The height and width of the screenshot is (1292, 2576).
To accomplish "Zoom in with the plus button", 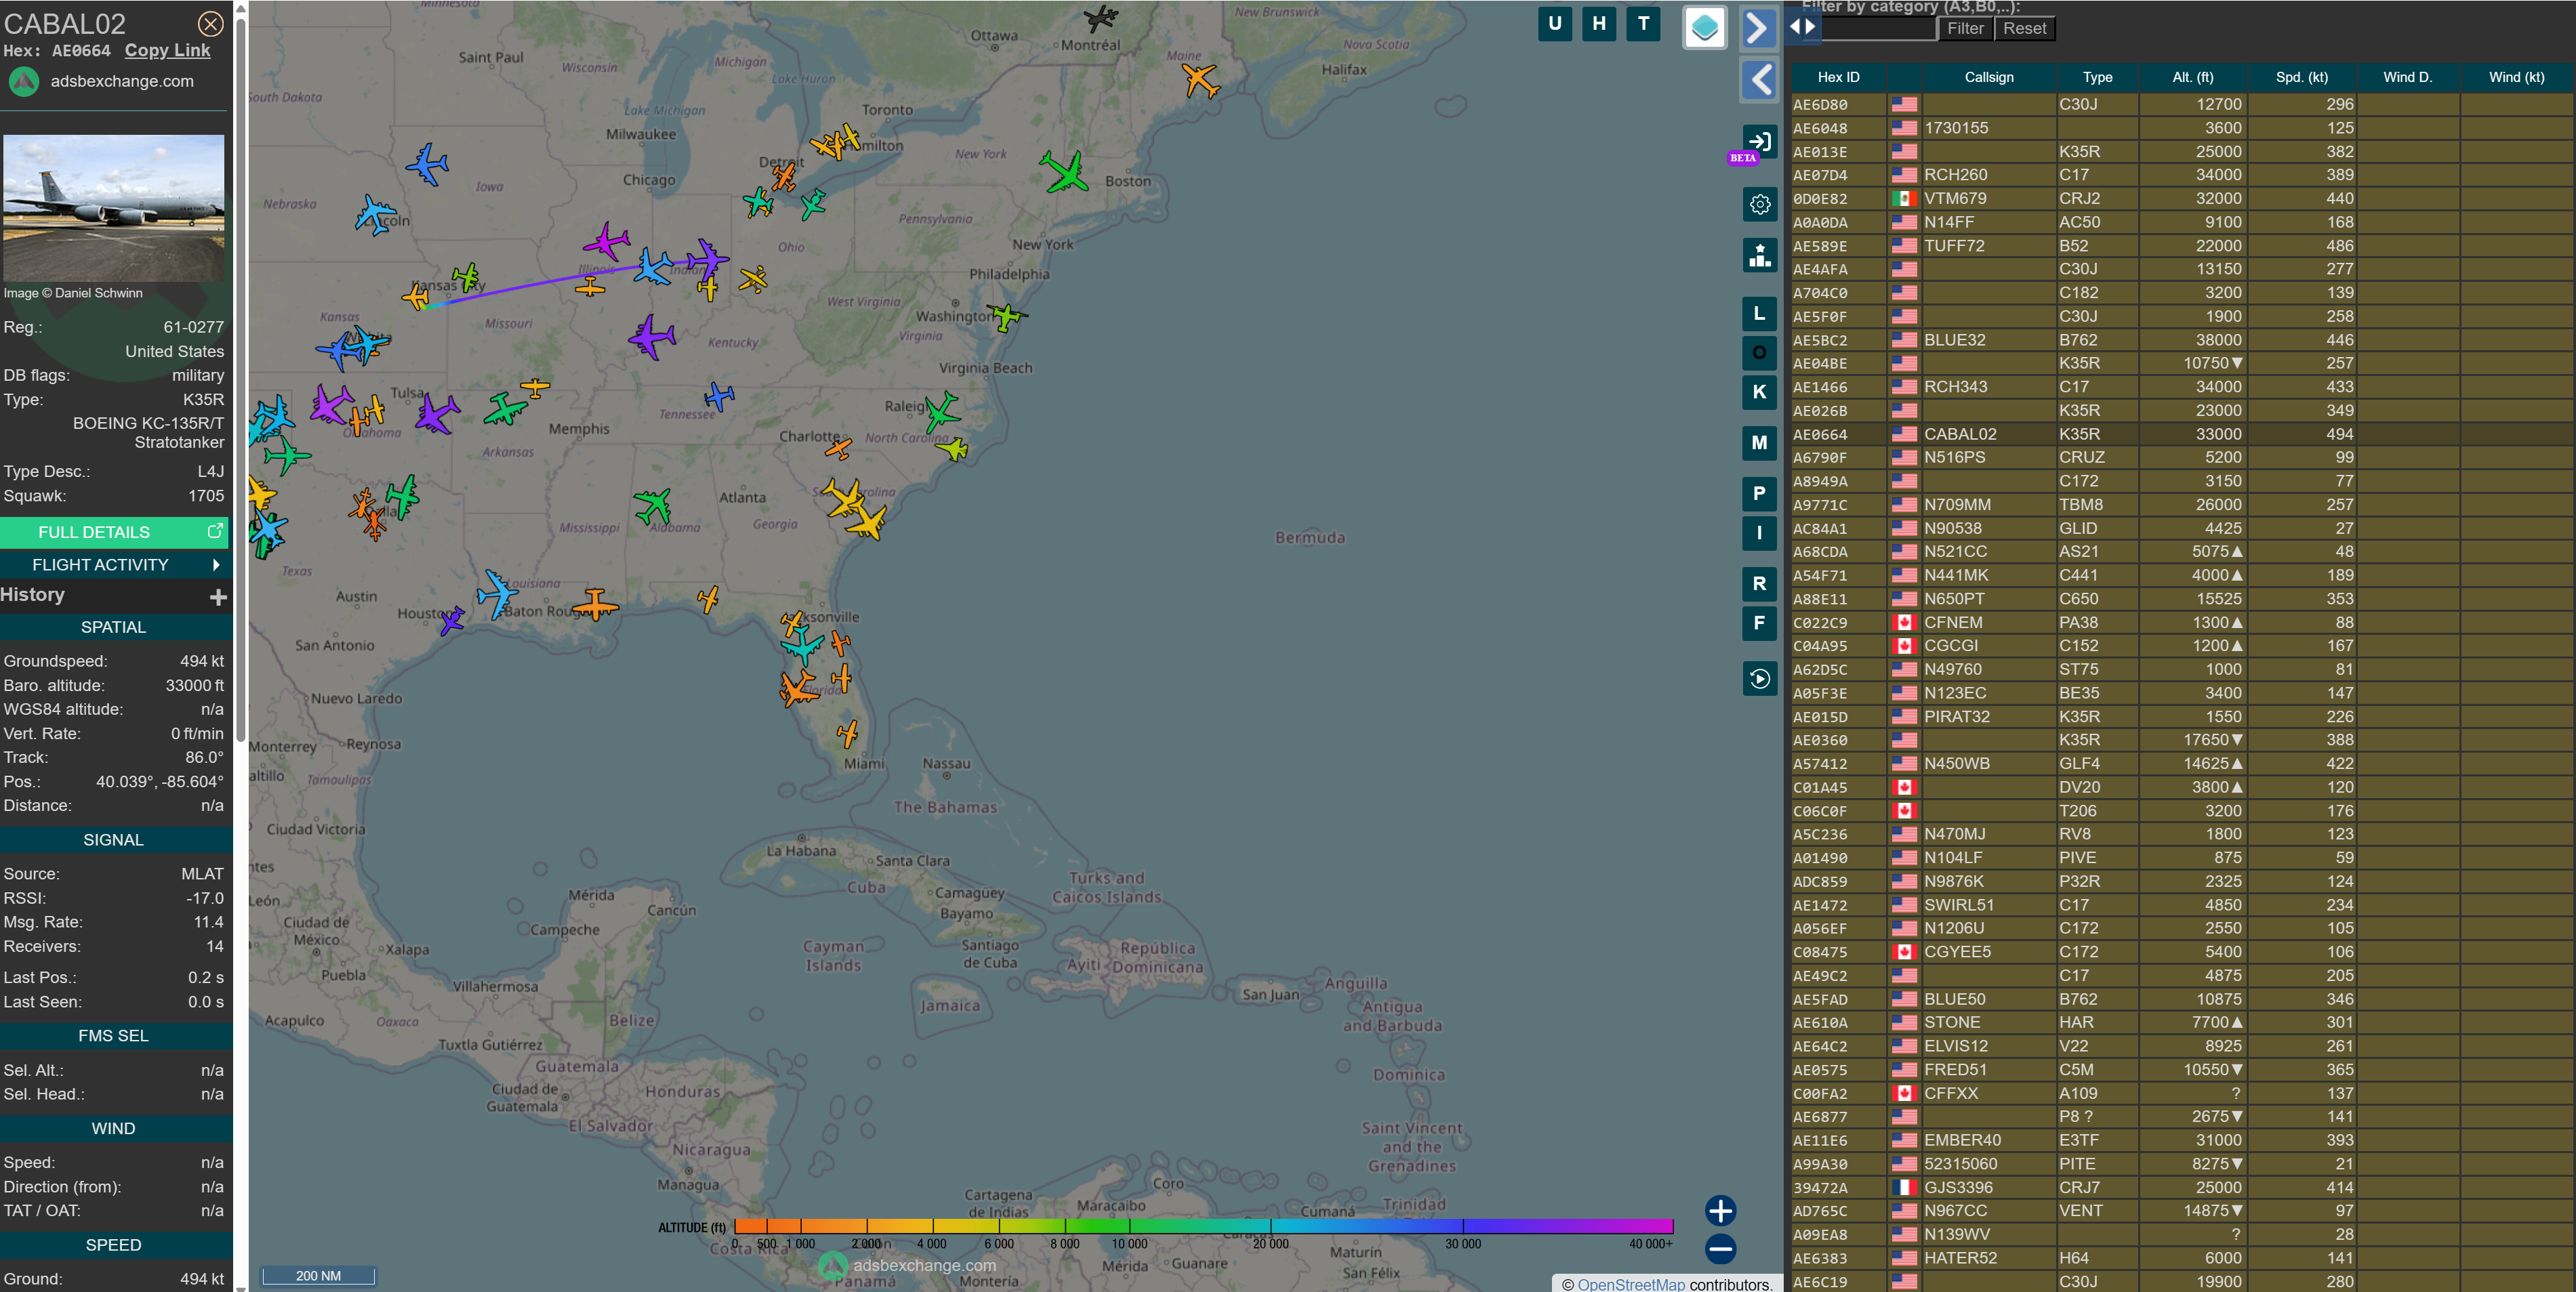I will click(x=1720, y=1211).
